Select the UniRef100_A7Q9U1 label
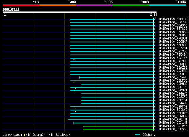 tap(173, 38)
